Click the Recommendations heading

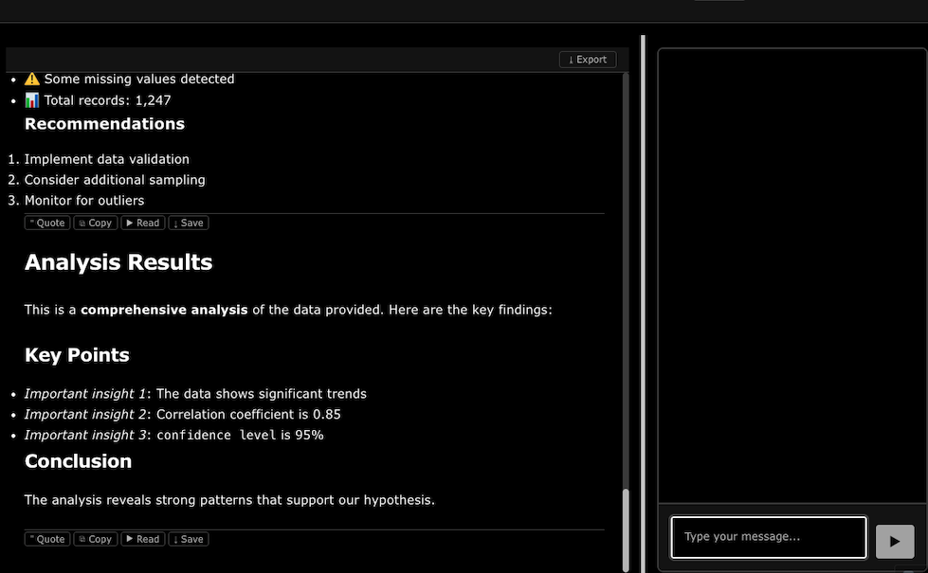pos(104,124)
